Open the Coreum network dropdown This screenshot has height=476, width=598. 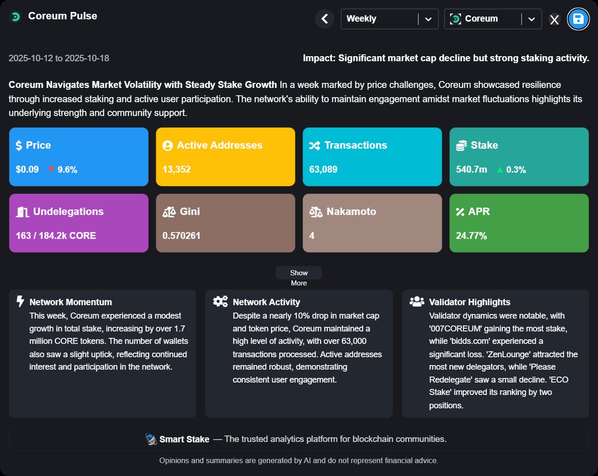pos(492,19)
